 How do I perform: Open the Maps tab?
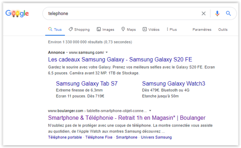pos(129,29)
